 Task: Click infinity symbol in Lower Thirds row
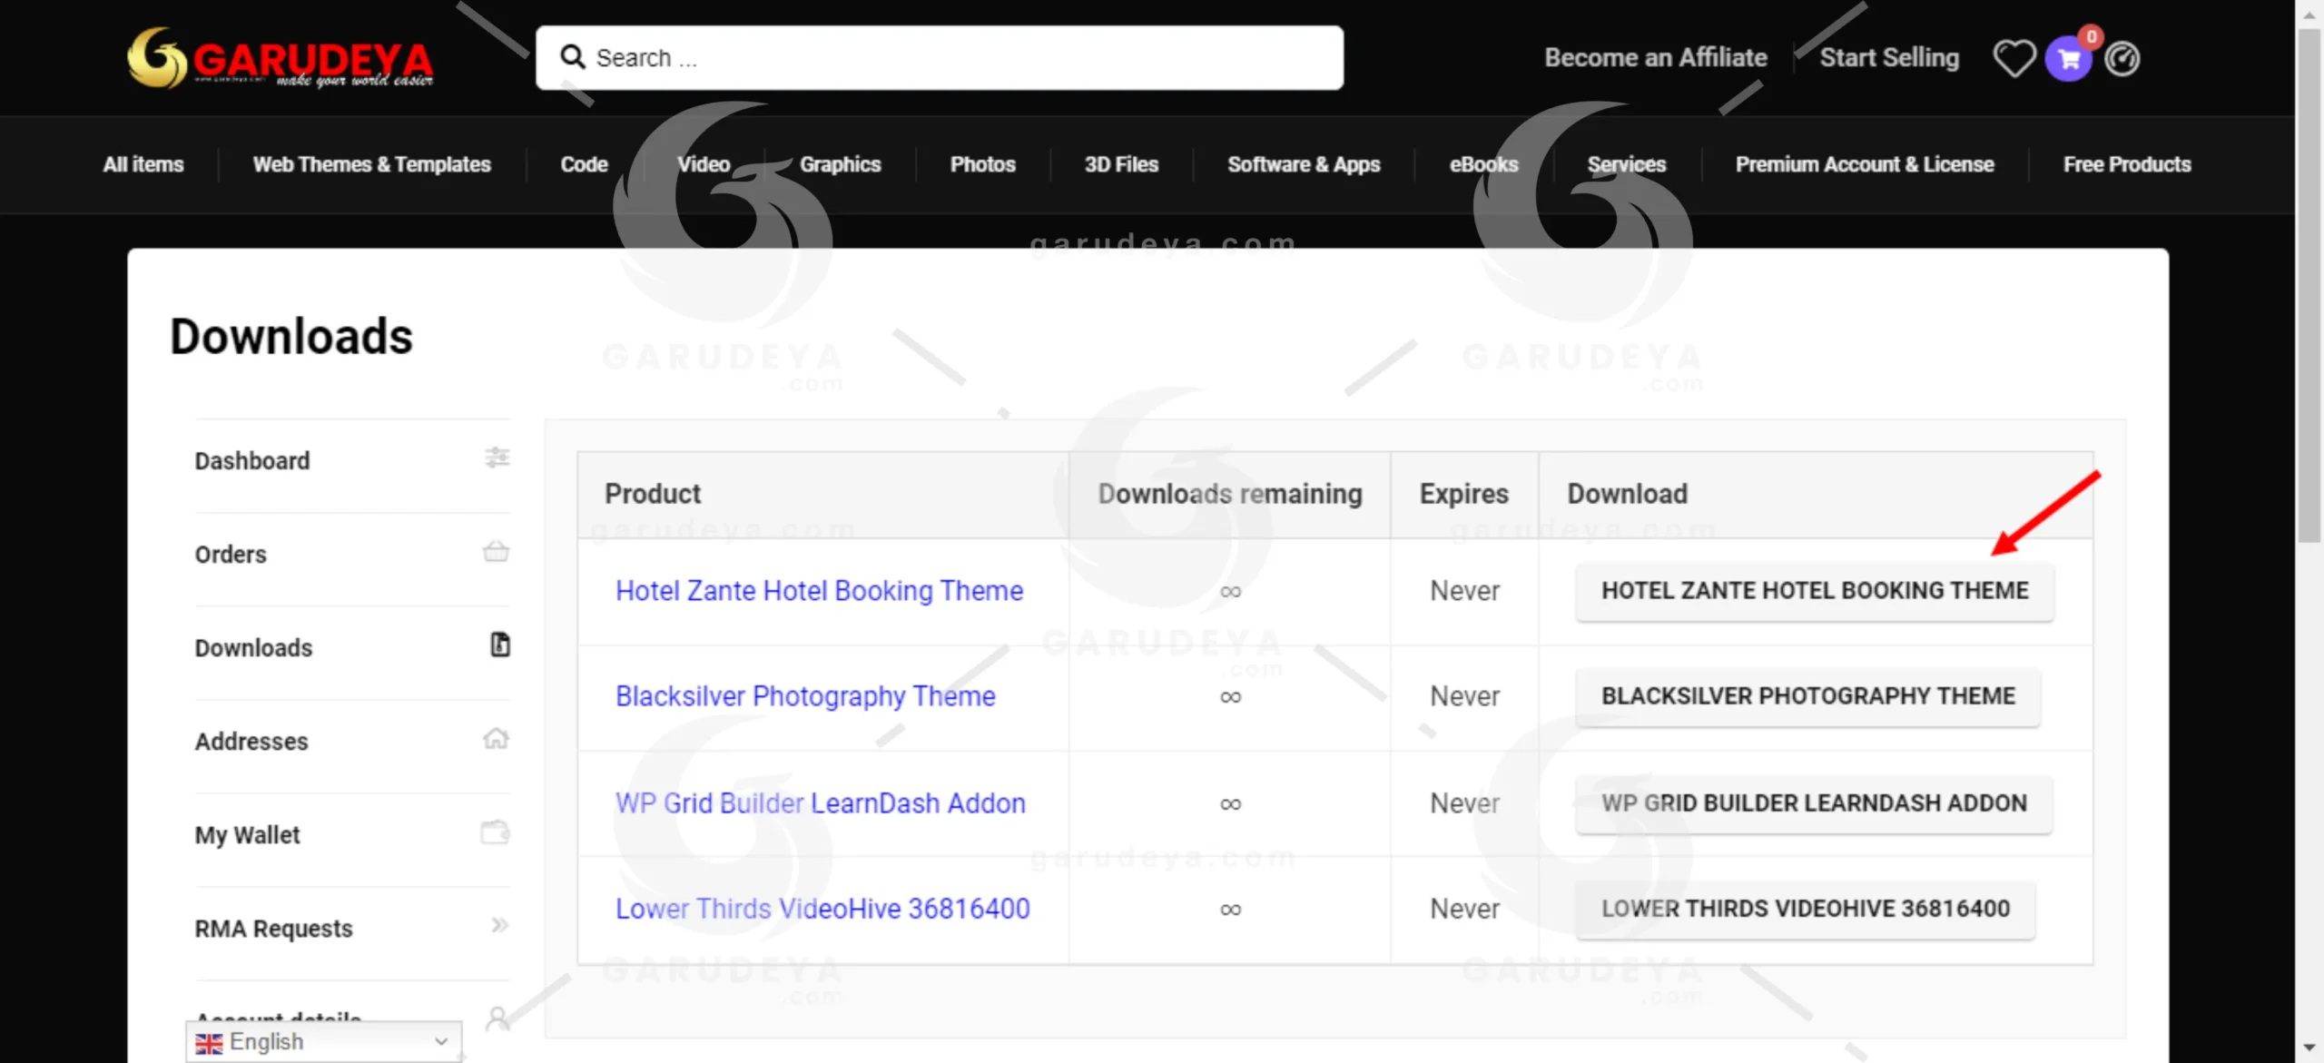click(x=1230, y=909)
